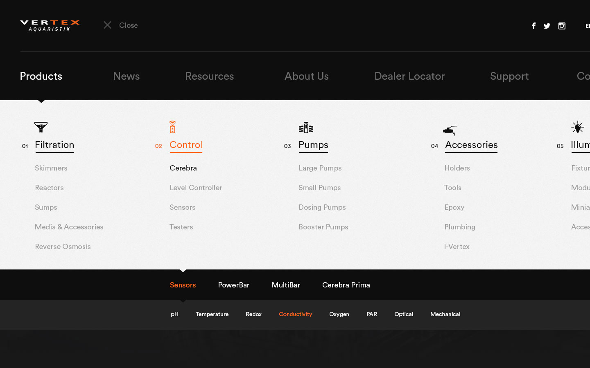This screenshot has height=368, width=590.
Task: Click the Vertex Aquaristik logo
Action: pos(50,25)
